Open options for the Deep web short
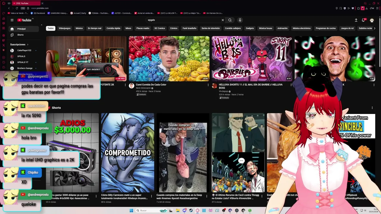 [207, 196]
